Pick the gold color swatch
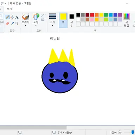Image resolution: width=135 pixels, height=135 pixels. 97,19
